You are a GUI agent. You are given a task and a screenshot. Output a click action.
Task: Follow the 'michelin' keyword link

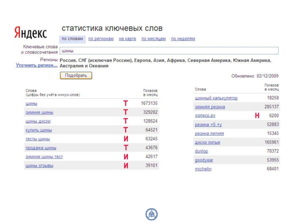point(203,169)
